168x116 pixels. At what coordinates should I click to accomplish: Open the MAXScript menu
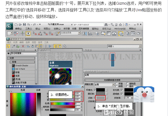tap(120, 29)
